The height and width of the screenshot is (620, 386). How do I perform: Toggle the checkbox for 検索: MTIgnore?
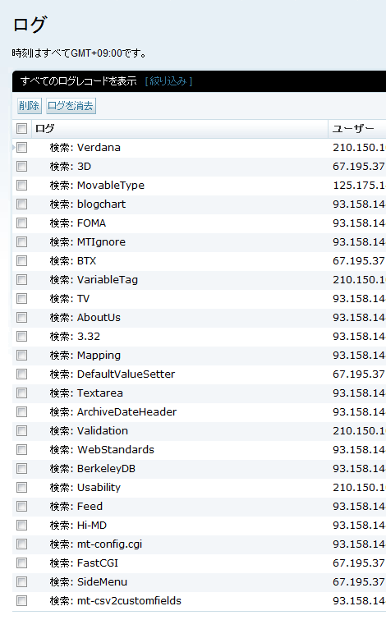(21, 242)
